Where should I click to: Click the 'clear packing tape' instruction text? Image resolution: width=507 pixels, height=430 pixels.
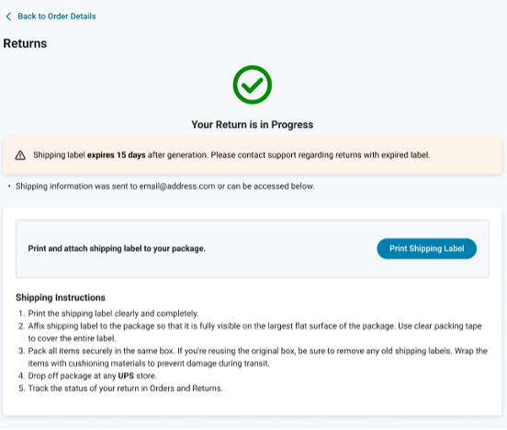[x=448, y=326]
